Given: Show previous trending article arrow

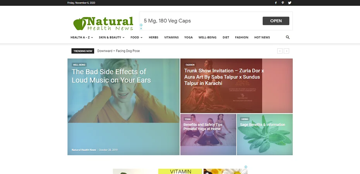Looking at the screenshot, I should [x=279, y=51].
